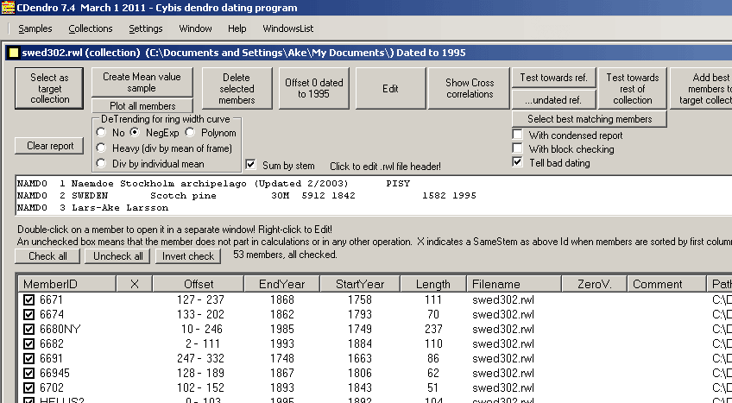Viewport: 732px width, 403px height.
Task: Select Filename swed302.rwl in row 6691
Action: pyautogui.click(x=503, y=359)
